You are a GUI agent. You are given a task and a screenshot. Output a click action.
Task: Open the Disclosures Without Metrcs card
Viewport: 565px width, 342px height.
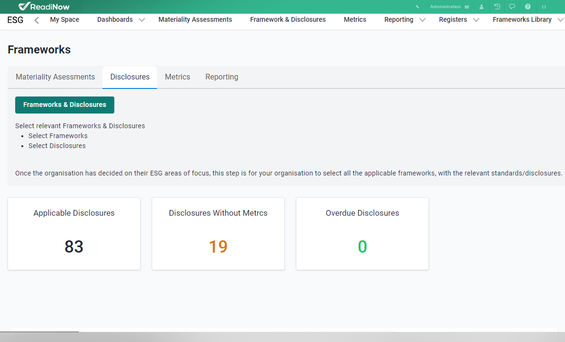coord(218,234)
